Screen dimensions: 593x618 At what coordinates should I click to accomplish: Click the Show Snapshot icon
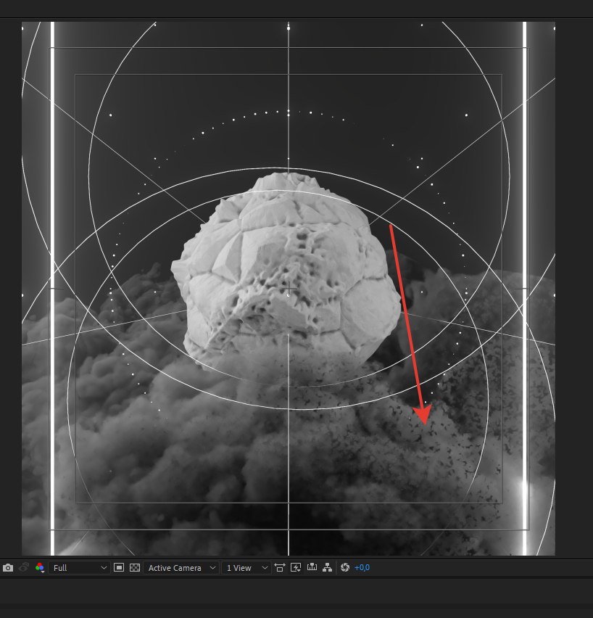coord(24,567)
